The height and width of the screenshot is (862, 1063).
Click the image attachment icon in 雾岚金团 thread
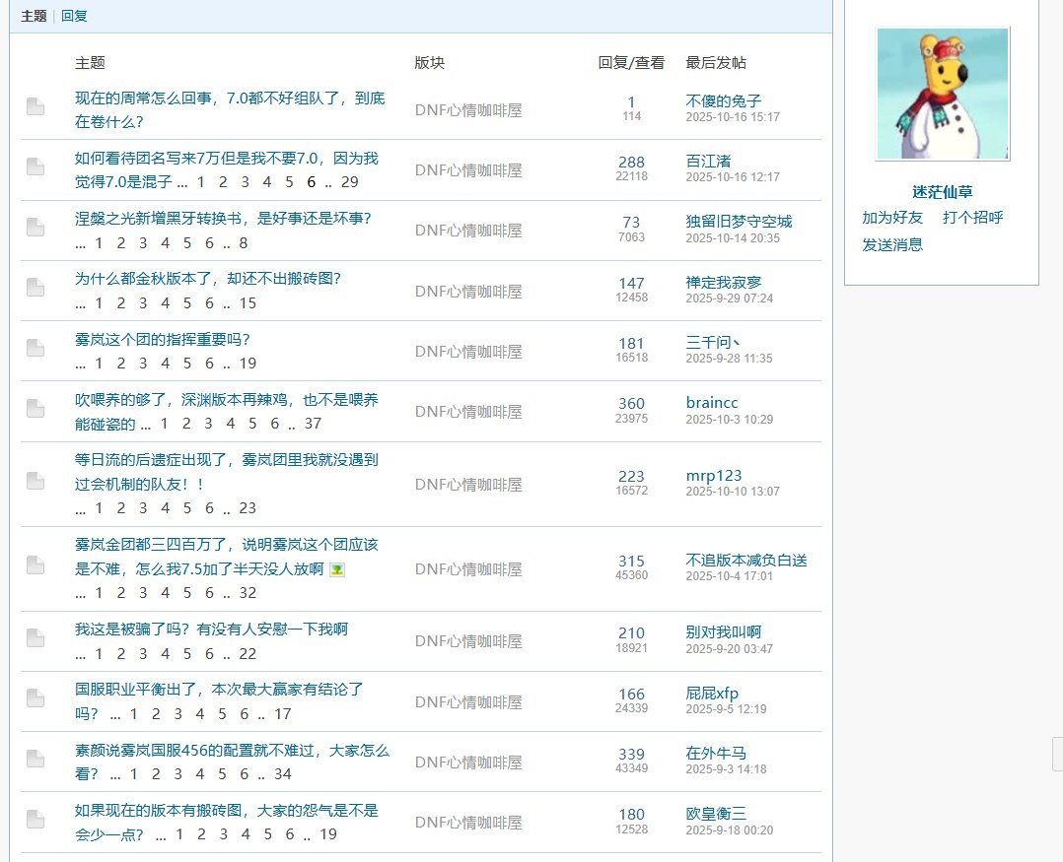(x=337, y=569)
